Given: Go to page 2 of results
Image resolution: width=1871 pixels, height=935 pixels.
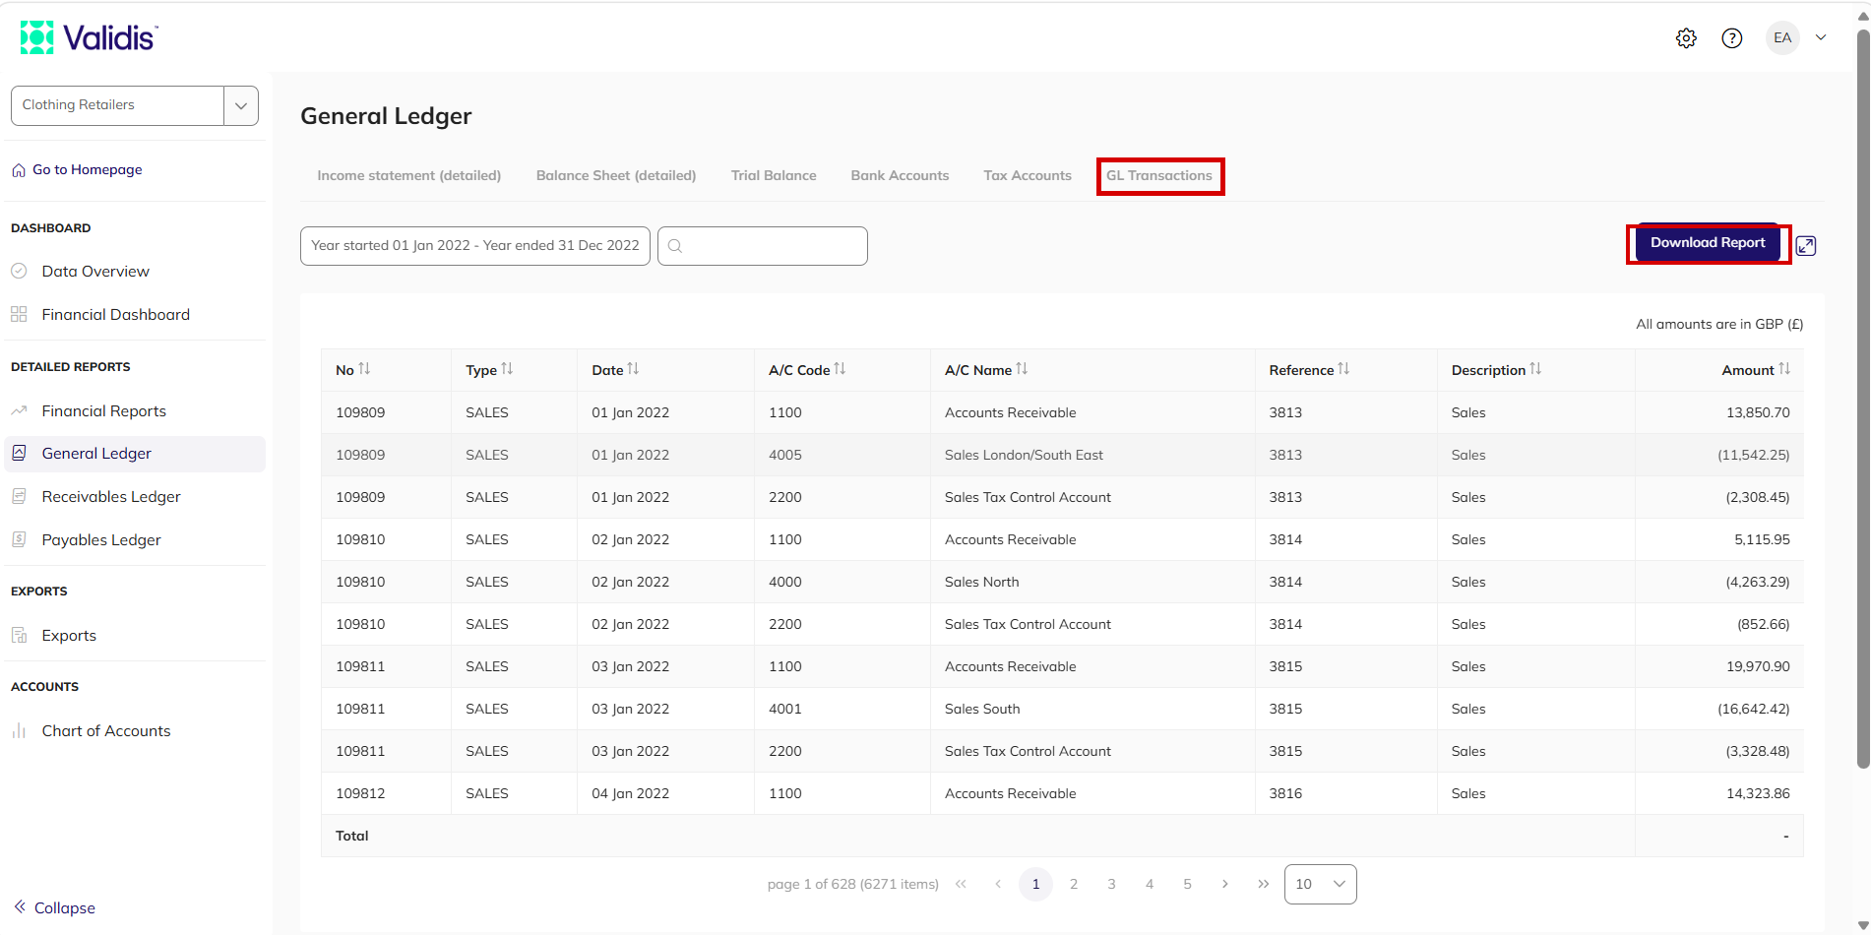Looking at the screenshot, I should coord(1074,884).
